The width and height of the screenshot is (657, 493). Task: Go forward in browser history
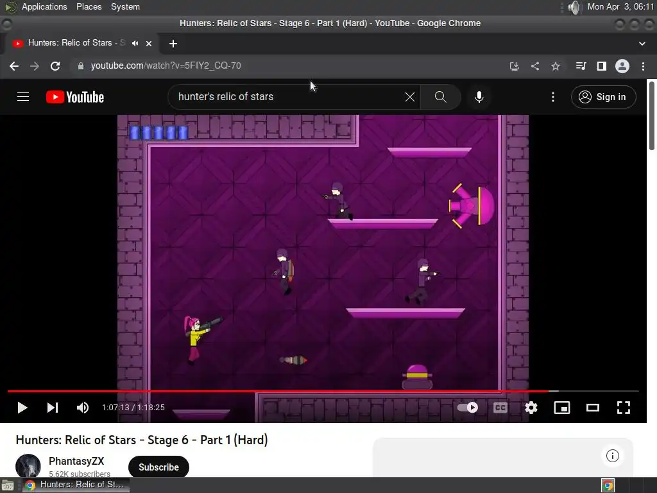pos(35,66)
